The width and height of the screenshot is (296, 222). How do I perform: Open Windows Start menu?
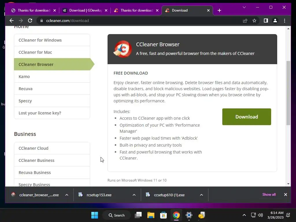(95, 215)
